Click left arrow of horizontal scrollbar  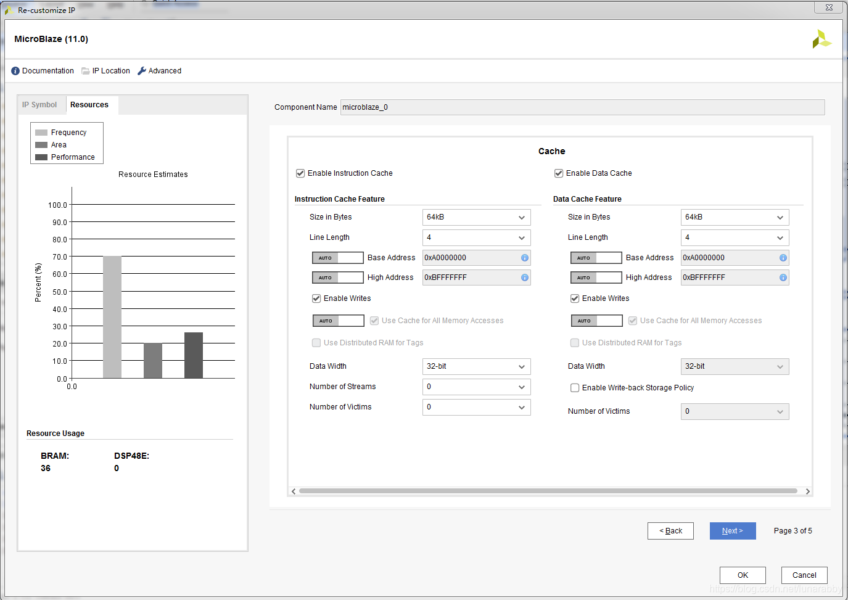(294, 491)
